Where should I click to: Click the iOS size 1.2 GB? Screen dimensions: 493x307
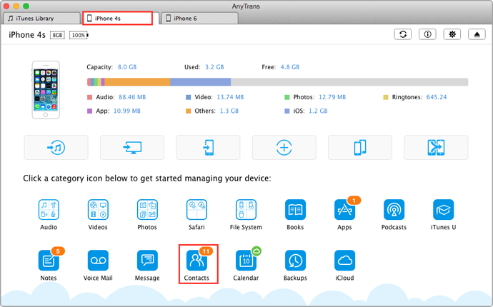pyautogui.click(x=318, y=111)
